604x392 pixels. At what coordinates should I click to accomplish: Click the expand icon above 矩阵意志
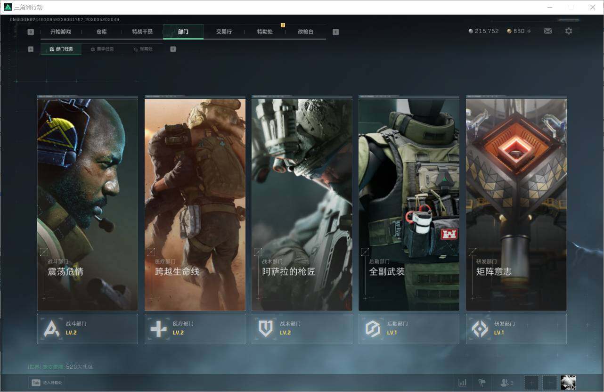tap(472, 252)
